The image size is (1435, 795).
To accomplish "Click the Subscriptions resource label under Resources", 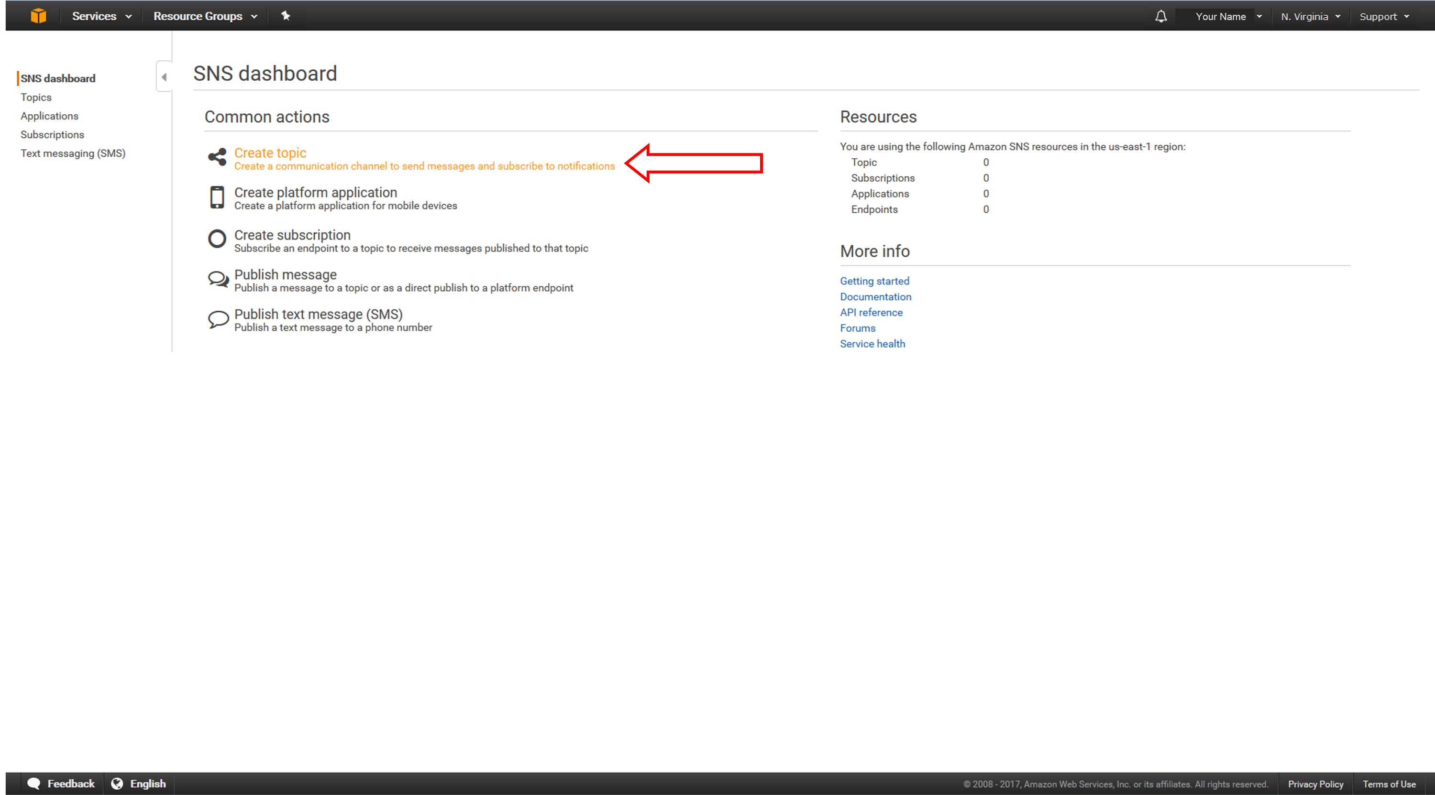I will click(883, 178).
